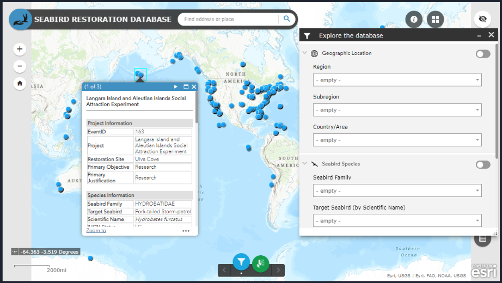502x283 pixels.
Task: Open popup more options ellipsis menu
Action: click(x=186, y=231)
